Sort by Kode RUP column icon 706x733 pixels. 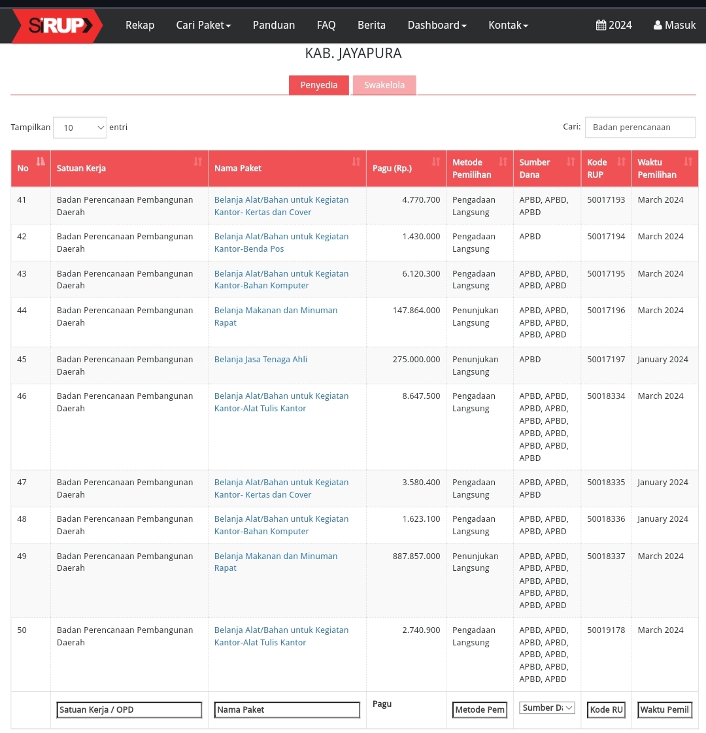pos(621,162)
